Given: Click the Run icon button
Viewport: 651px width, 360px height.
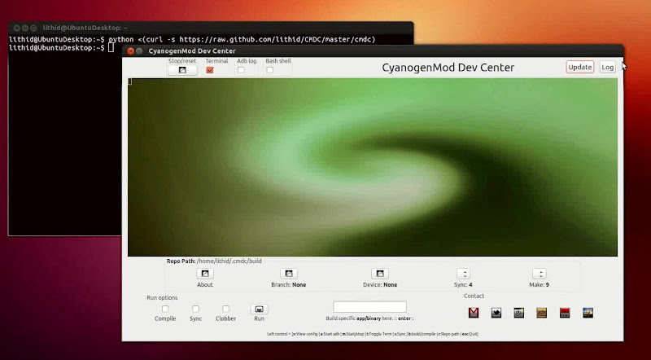Looking at the screenshot, I should 259,309.
